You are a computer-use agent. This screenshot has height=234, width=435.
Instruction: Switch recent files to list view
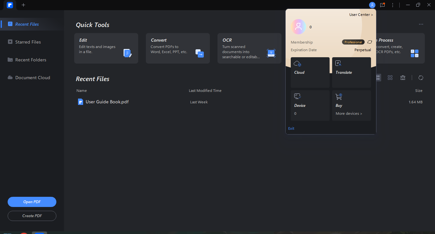pos(379,78)
